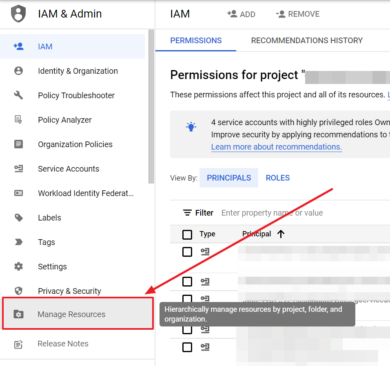
Task: Click the Labels tag icon
Action: click(x=18, y=218)
